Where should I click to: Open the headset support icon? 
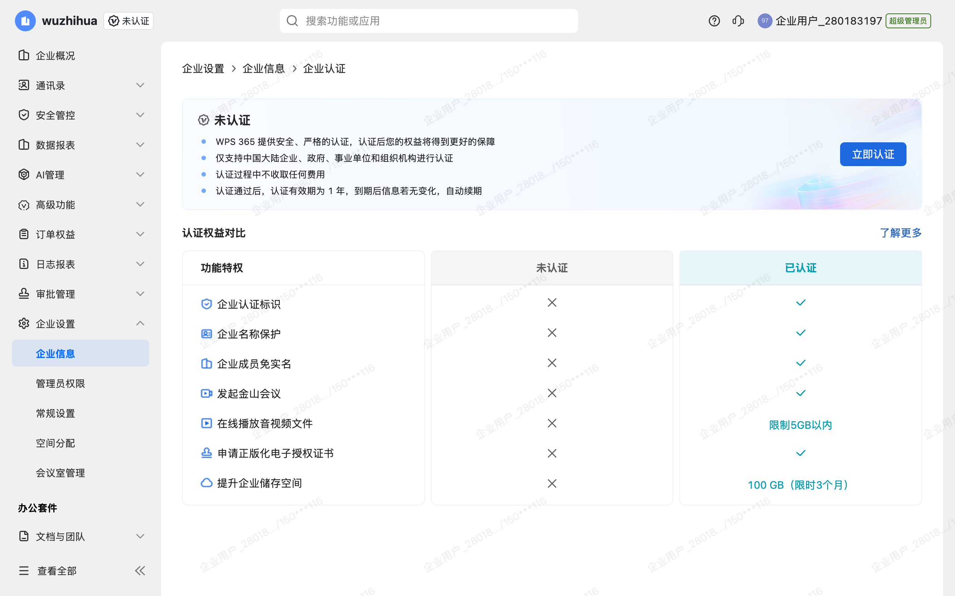click(738, 20)
